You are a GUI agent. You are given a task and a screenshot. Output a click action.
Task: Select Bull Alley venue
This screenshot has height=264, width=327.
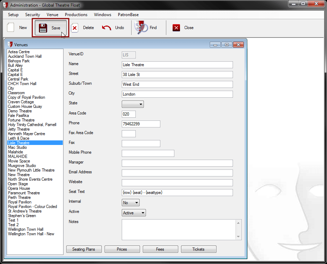click(x=15, y=65)
